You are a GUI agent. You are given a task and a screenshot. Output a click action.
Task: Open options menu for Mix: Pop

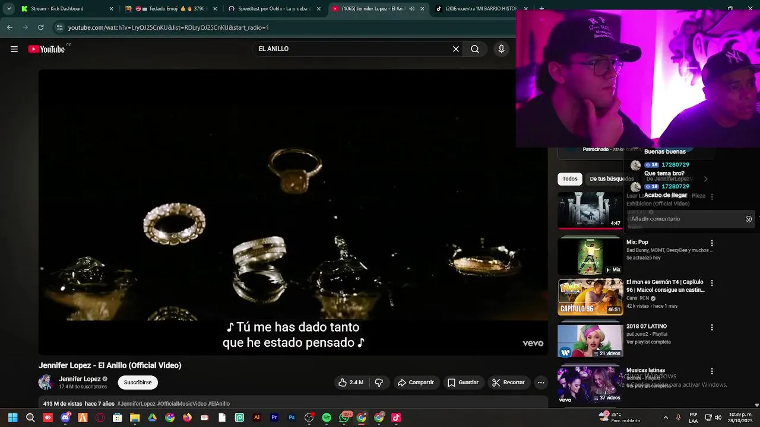(x=712, y=243)
